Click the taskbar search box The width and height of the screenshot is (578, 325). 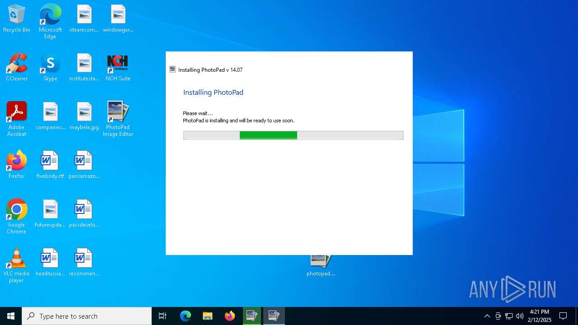[x=87, y=316]
